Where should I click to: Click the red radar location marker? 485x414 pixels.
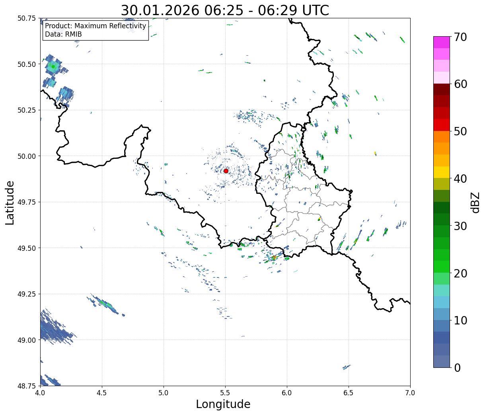pos(226,171)
